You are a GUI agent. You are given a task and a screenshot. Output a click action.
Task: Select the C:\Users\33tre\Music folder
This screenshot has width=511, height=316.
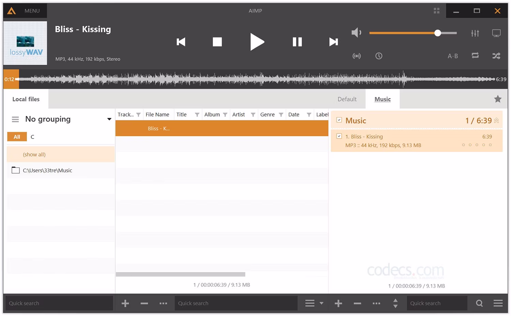pyautogui.click(x=61, y=170)
